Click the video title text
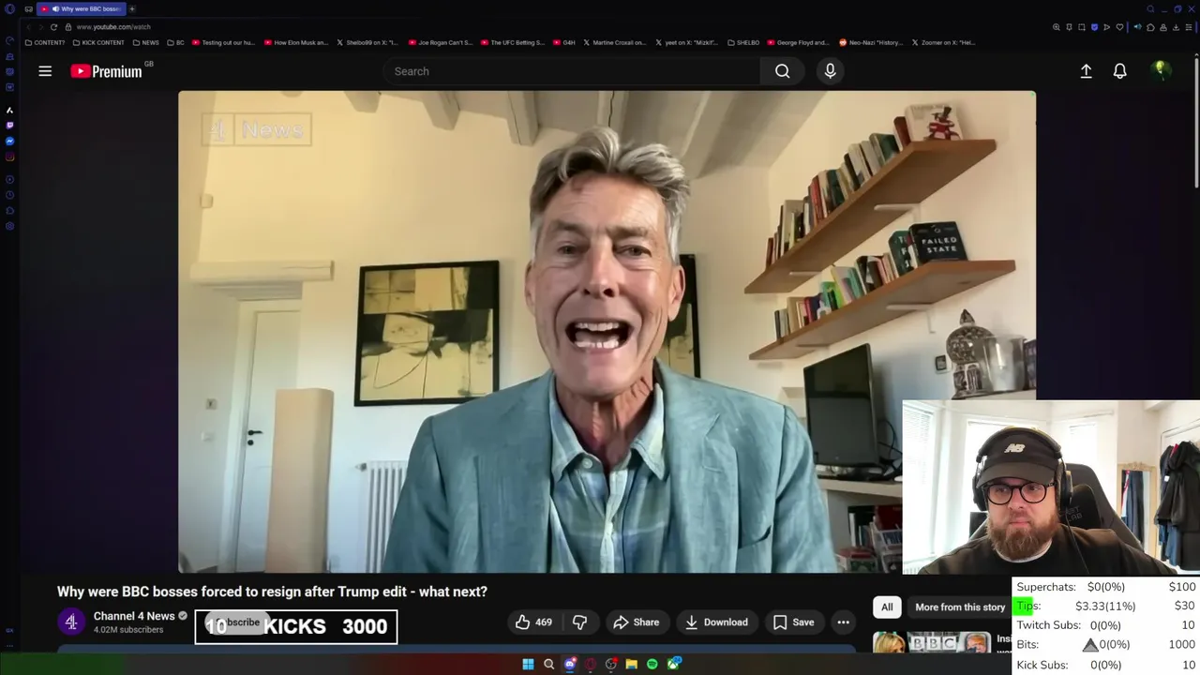Viewport: 1200px width, 675px height. point(272,592)
